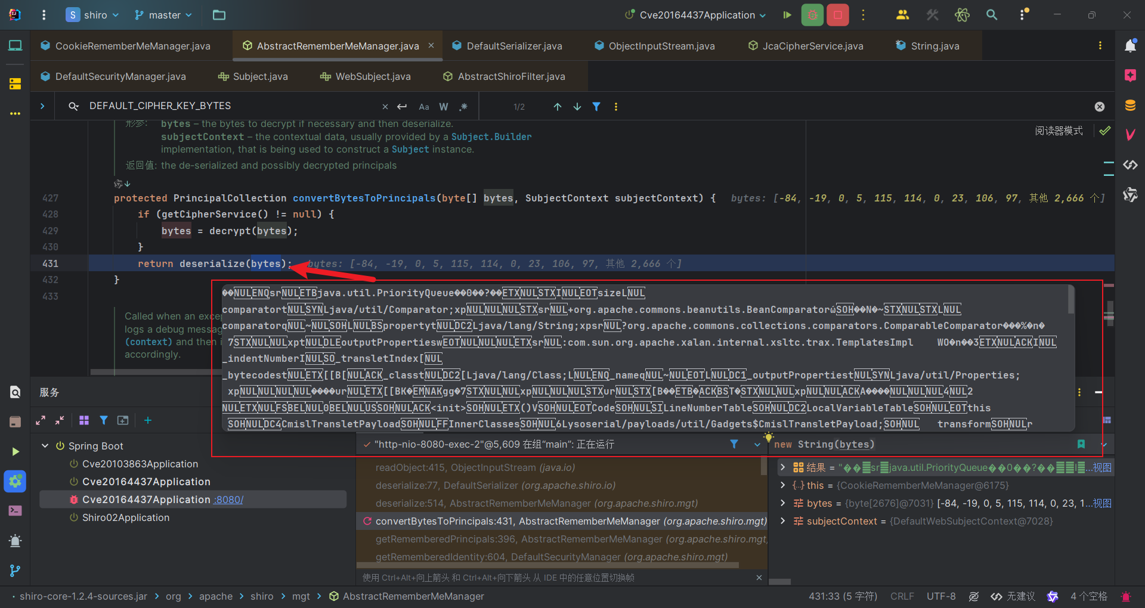The height and width of the screenshot is (608, 1145).
Task: Open the thread selector dropdown chevron
Action: [x=757, y=444]
